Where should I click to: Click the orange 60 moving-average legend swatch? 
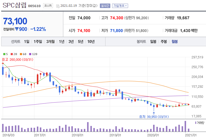point(21,54)
